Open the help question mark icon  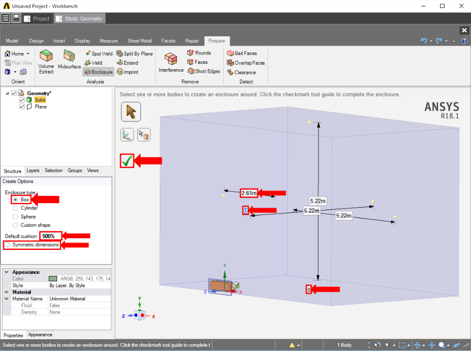465,41
